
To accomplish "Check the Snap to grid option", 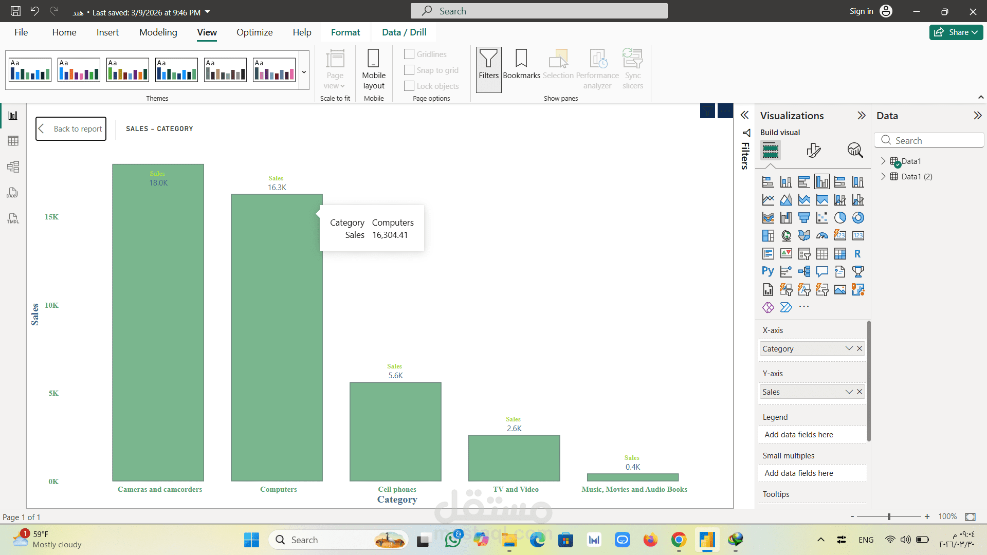I will 409,70.
